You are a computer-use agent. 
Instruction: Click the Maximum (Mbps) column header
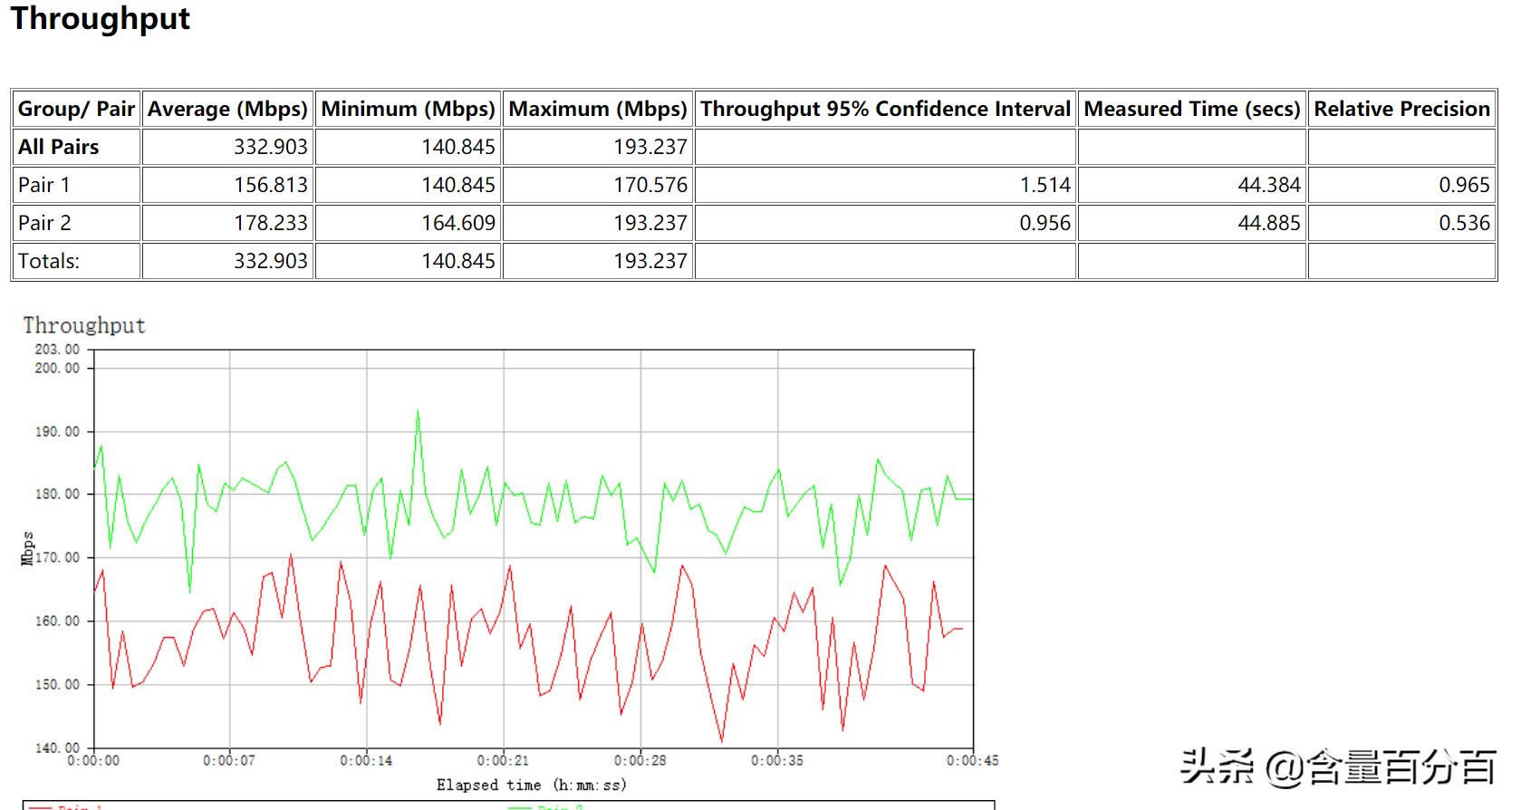point(598,109)
